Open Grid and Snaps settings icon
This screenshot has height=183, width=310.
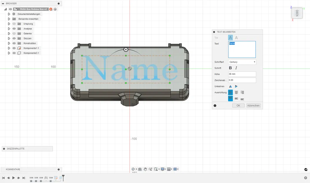click(169, 169)
